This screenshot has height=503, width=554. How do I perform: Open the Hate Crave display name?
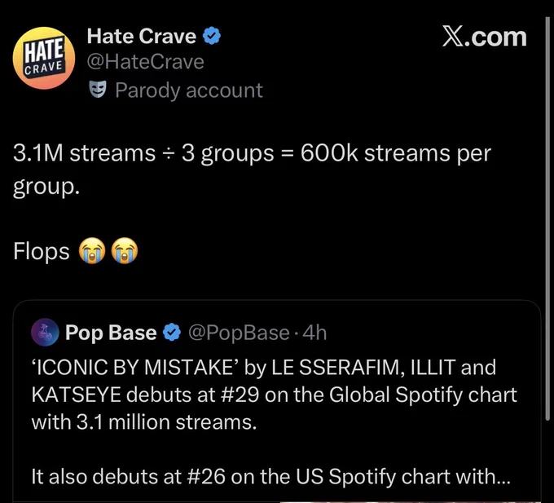(x=141, y=36)
